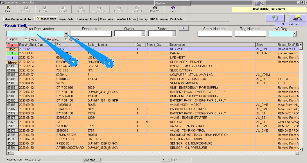Click the Filter Part Number input field
Image resolution: width=307 pixels, height=163 pixels.
tap(36, 34)
